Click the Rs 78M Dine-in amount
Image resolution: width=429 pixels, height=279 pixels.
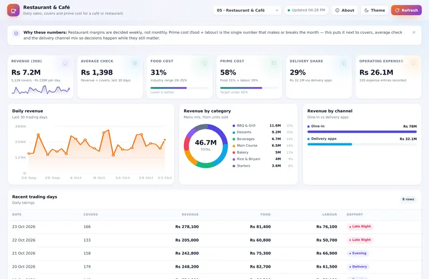410,127
